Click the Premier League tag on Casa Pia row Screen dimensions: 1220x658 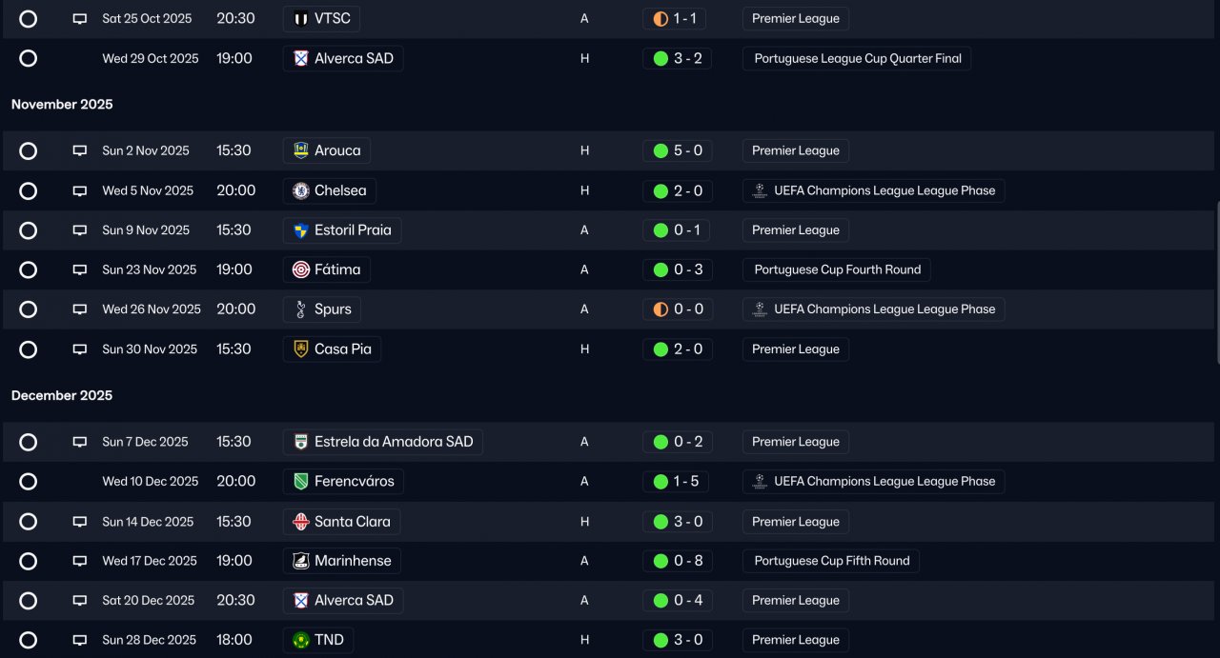click(x=796, y=349)
